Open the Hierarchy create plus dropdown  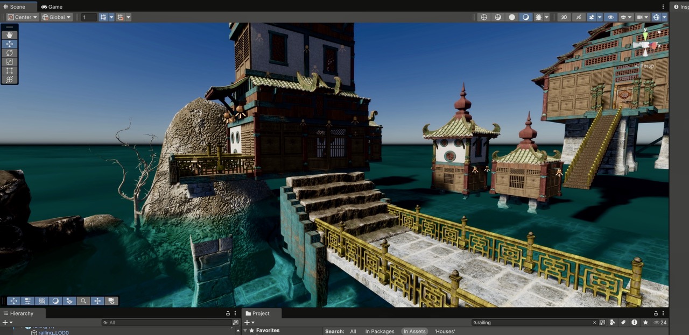(7, 323)
